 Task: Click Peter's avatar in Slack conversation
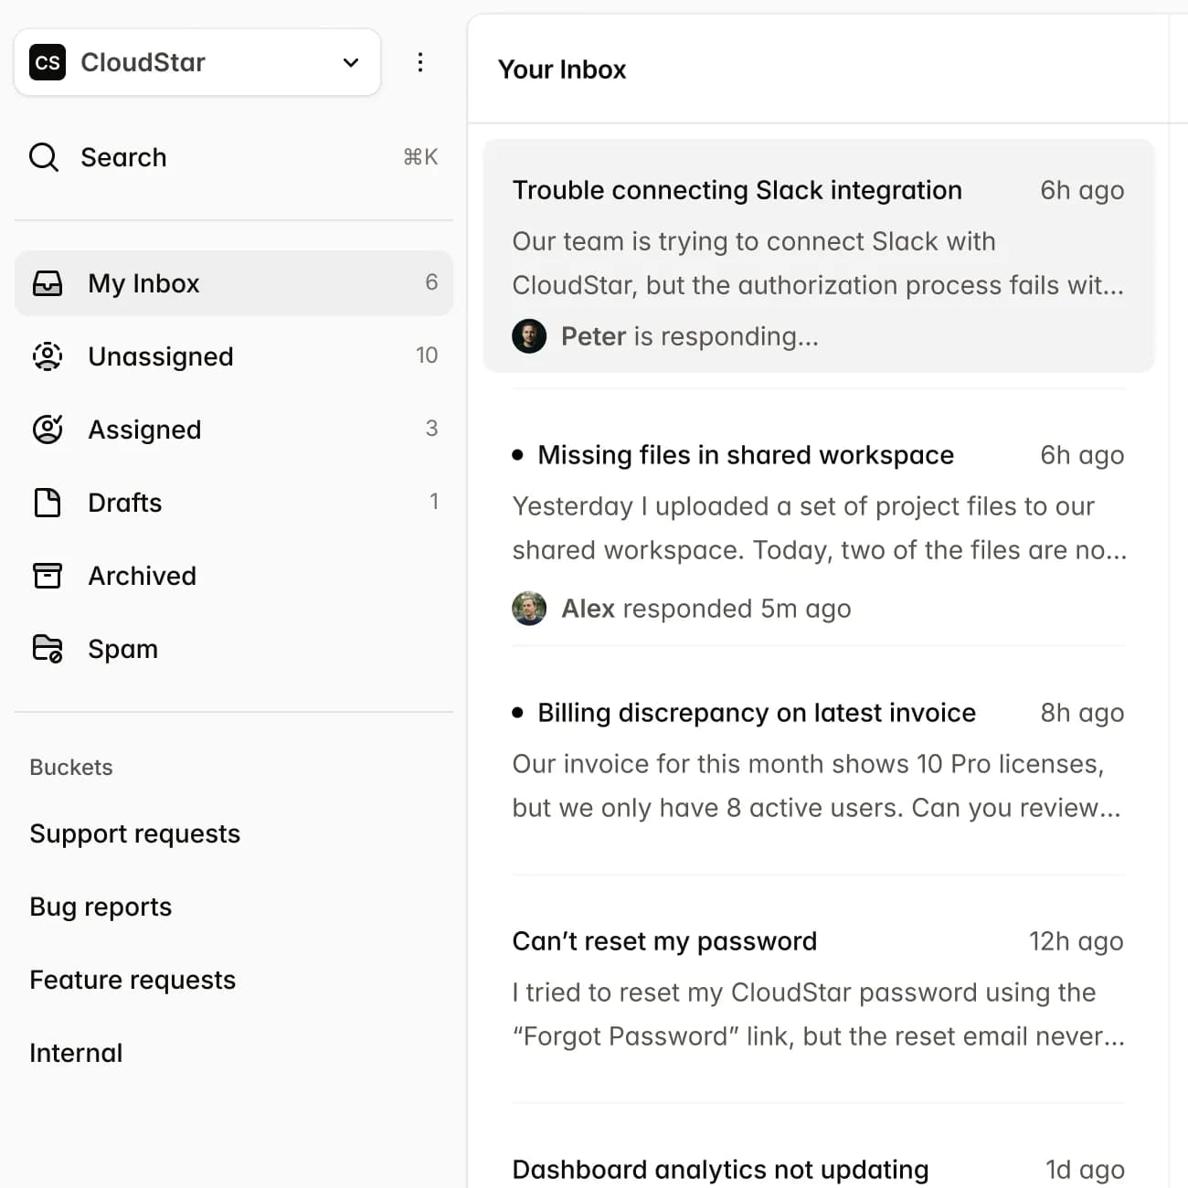coord(529,336)
